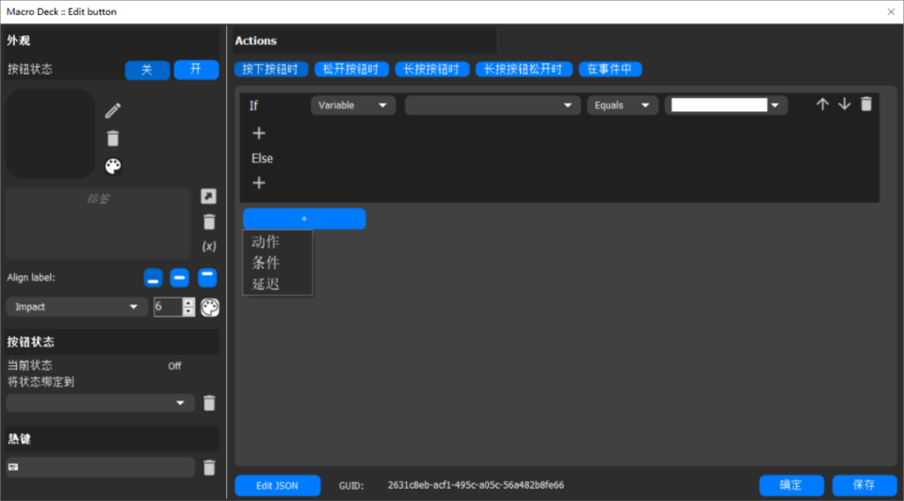Add action under Else with plus icon

pyautogui.click(x=259, y=183)
